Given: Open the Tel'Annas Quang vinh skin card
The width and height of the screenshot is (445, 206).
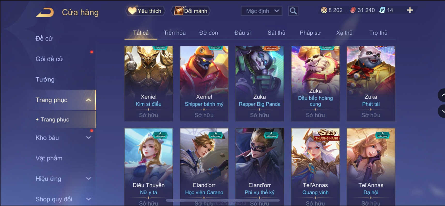Looking at the screenshot, I should pos(315,167).
